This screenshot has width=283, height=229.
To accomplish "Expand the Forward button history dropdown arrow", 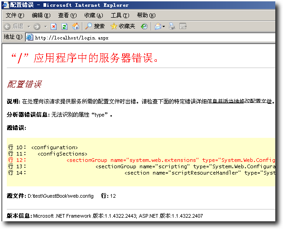I will pos(45,27).
